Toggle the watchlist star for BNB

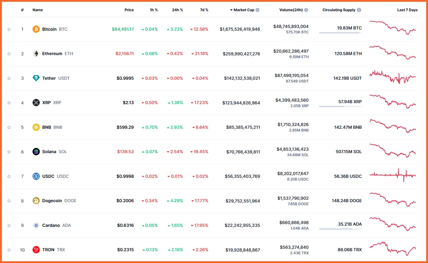pyautogui.click(x=9, y=127)
